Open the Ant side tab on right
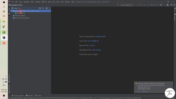176x99 pixels. coord(175,9)
